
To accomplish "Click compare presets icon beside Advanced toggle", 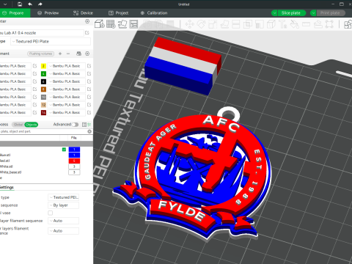I will coord(84,125).
